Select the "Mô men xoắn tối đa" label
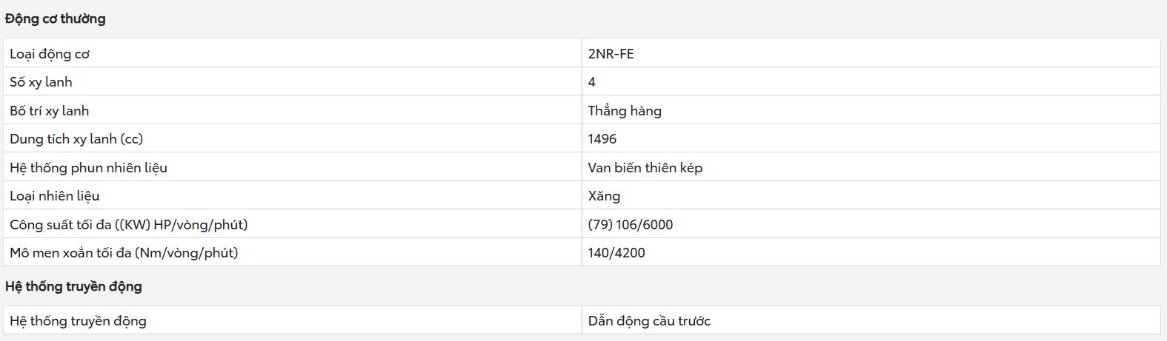Image resolution: width=1167 pixels, height=341 pixels. coord(124,253)
